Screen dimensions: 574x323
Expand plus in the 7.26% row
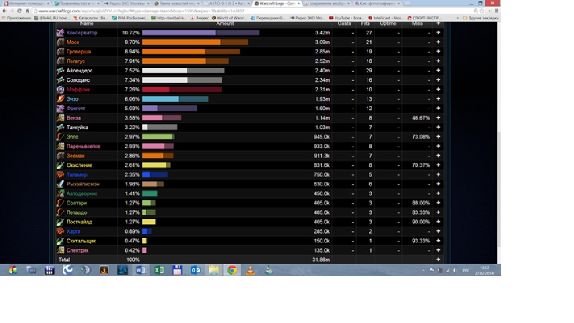pos(438,89)
